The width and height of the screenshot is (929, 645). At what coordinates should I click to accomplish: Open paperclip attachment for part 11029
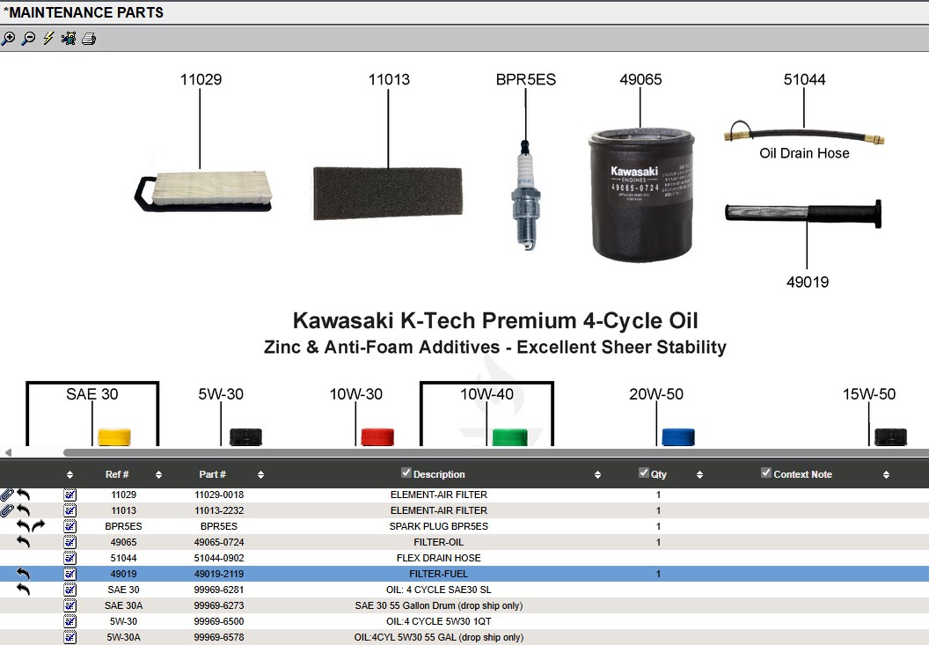pyautogui.click(x=7, y=495)
